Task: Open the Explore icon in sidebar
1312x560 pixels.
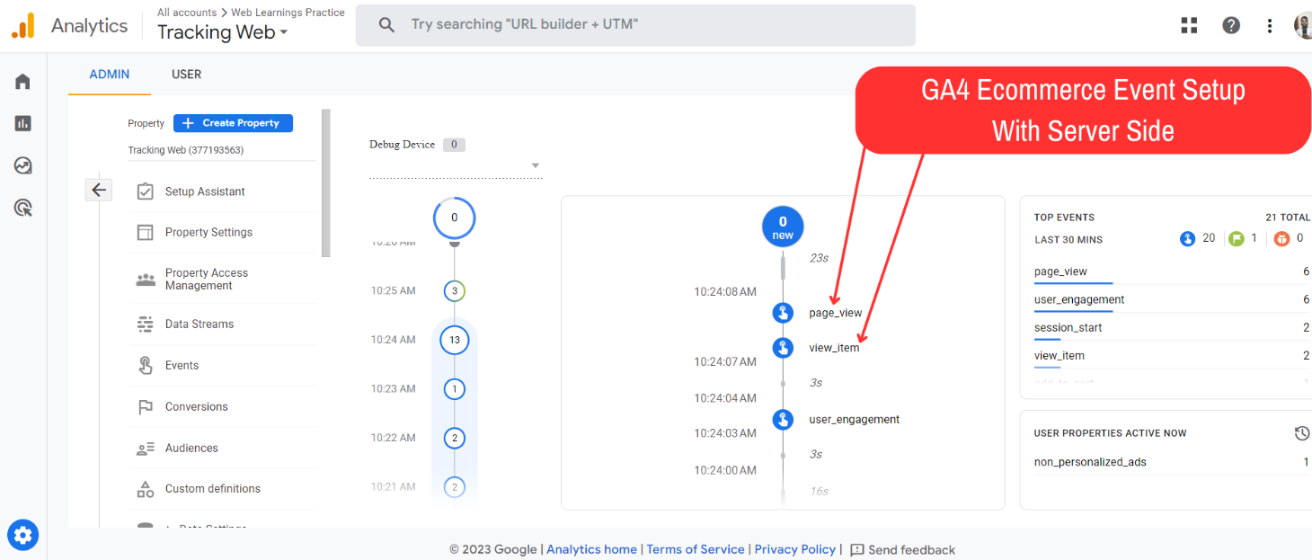Action: coord(23,165)
